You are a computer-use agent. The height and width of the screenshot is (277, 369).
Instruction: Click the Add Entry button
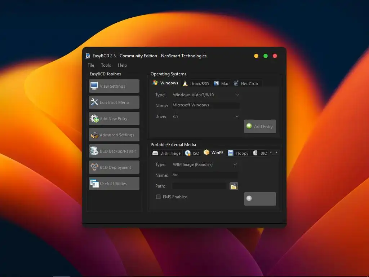260,127
